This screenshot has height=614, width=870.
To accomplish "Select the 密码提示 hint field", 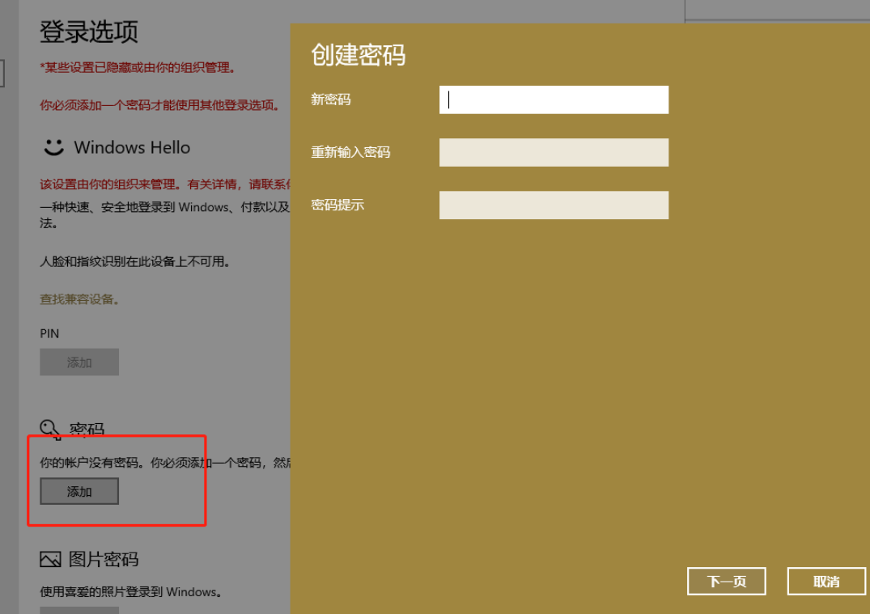I will [x=554, y=205].
